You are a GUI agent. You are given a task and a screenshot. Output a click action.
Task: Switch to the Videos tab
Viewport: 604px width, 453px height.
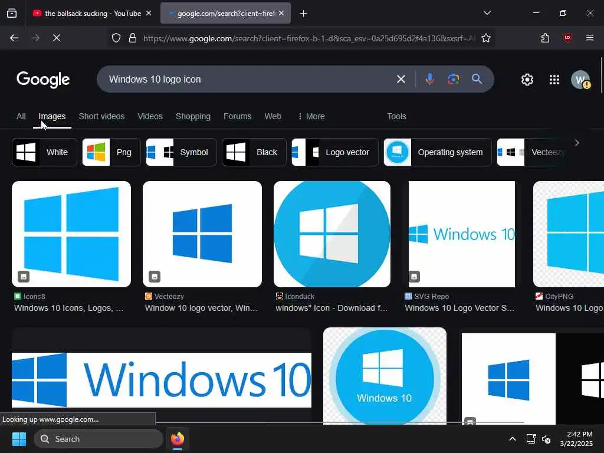click(150, 116)
